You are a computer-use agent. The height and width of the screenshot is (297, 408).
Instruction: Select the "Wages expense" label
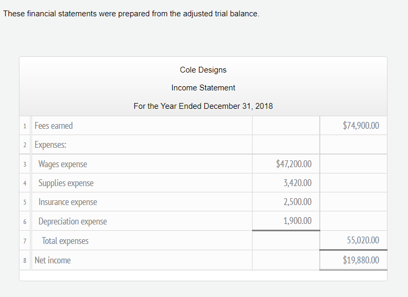(x=62, y=164)
